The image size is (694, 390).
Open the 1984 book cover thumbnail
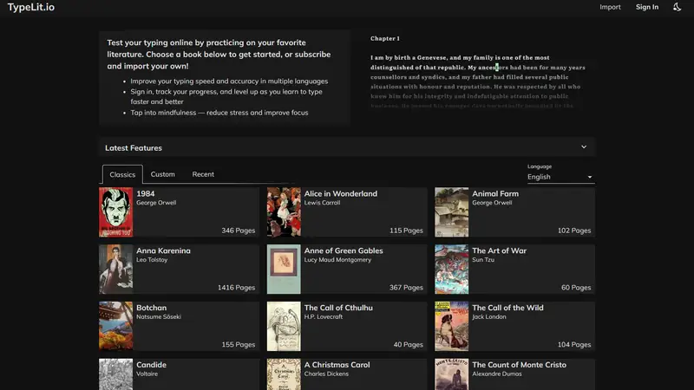pos(116,212)
